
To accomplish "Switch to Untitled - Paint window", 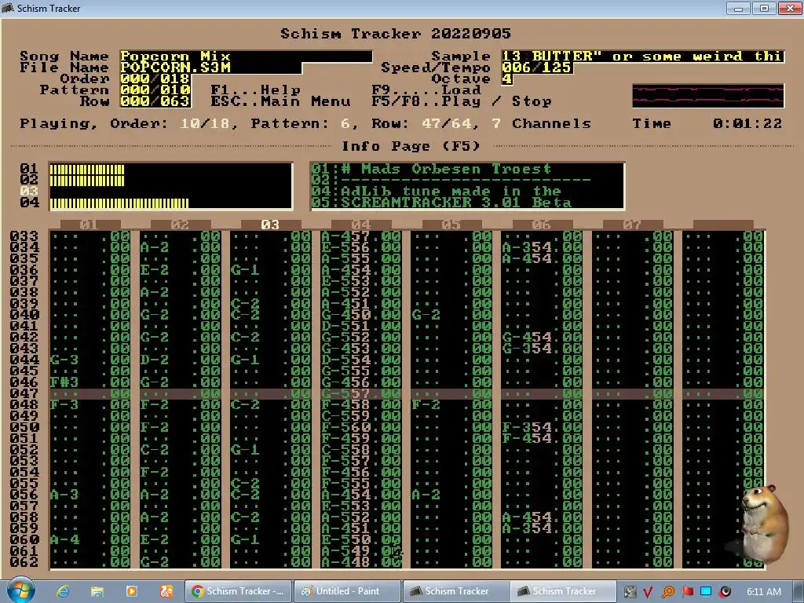I will point(347,591).
